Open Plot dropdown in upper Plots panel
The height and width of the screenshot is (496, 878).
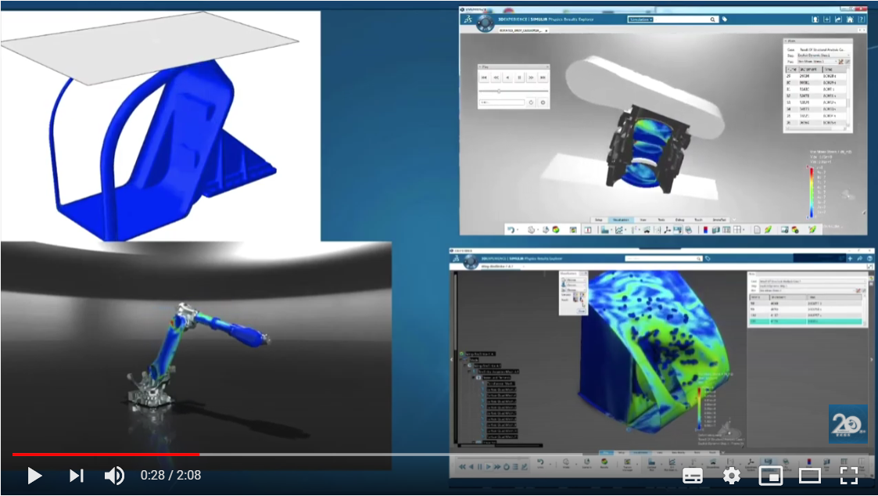coord(817,62)
